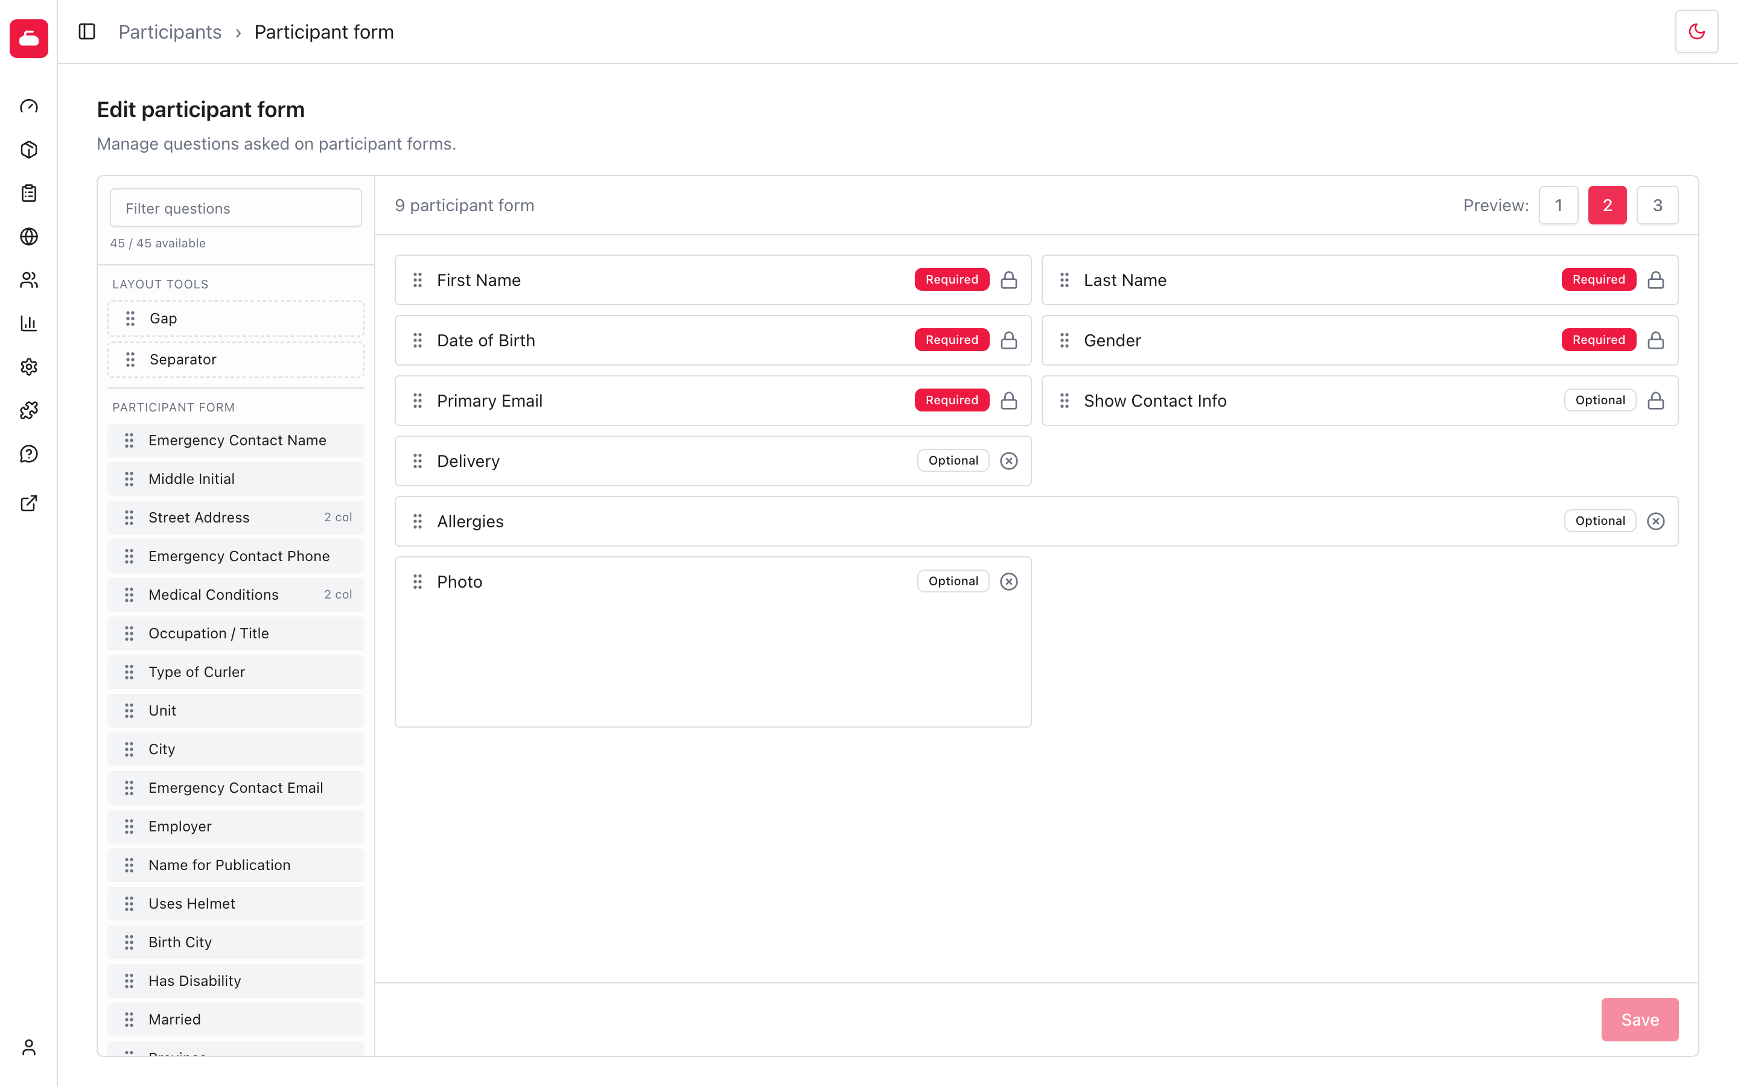Open the participants people sidebar icon
The height and width of the screenshot is (1086, 1738).
[x=29, y=280]
